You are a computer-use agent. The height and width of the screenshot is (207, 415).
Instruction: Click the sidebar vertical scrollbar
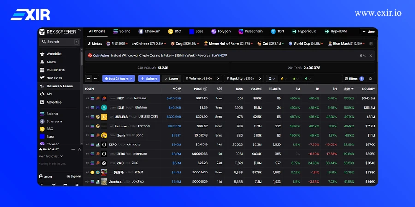(82, 58)
